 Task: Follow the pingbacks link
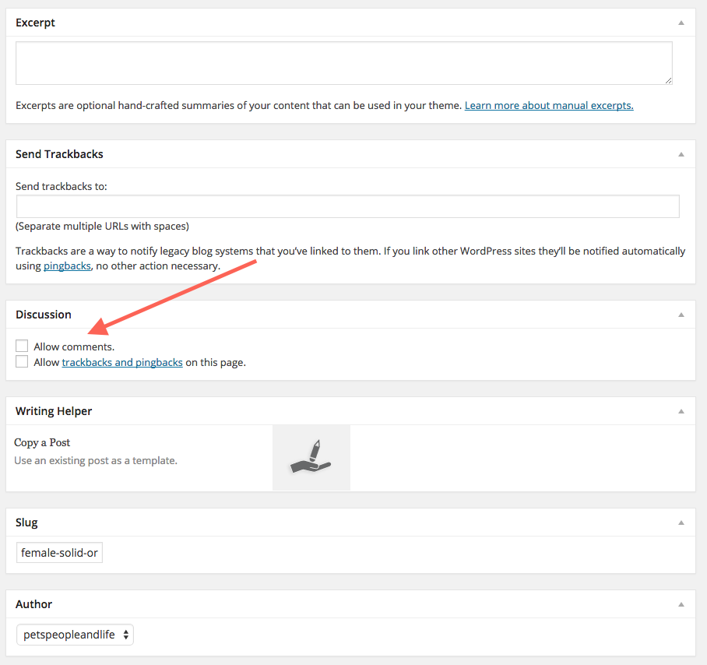[67, 266]
